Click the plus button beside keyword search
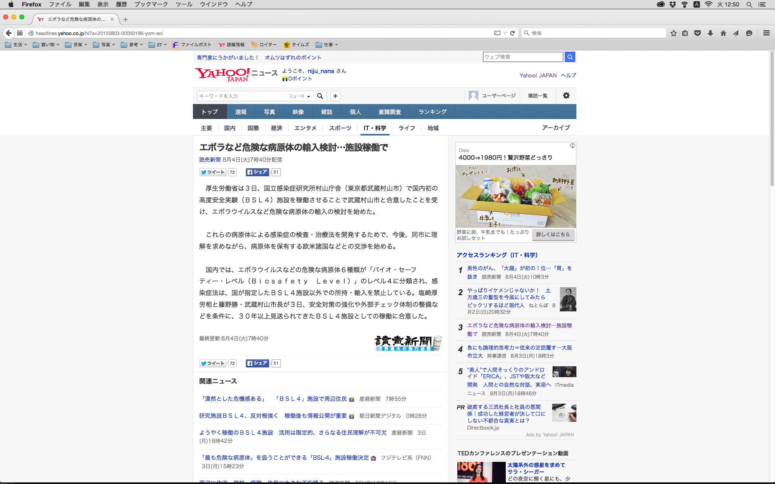 [x=335, y=96]
